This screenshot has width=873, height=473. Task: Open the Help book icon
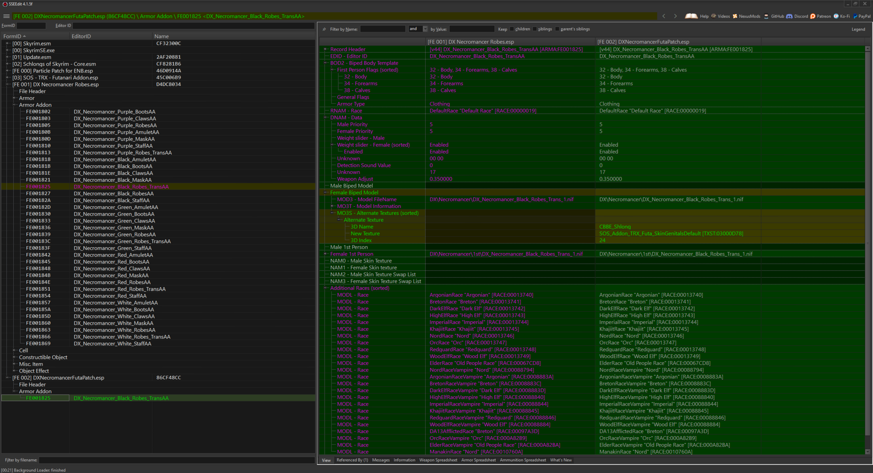click(x=691, y=16)
